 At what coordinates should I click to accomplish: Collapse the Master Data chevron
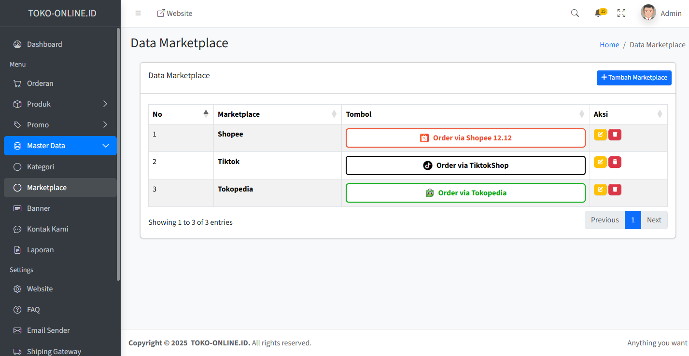pos(106,146)
